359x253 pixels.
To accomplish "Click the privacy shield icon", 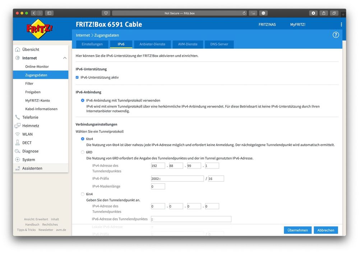I will (x=106, y=13).
